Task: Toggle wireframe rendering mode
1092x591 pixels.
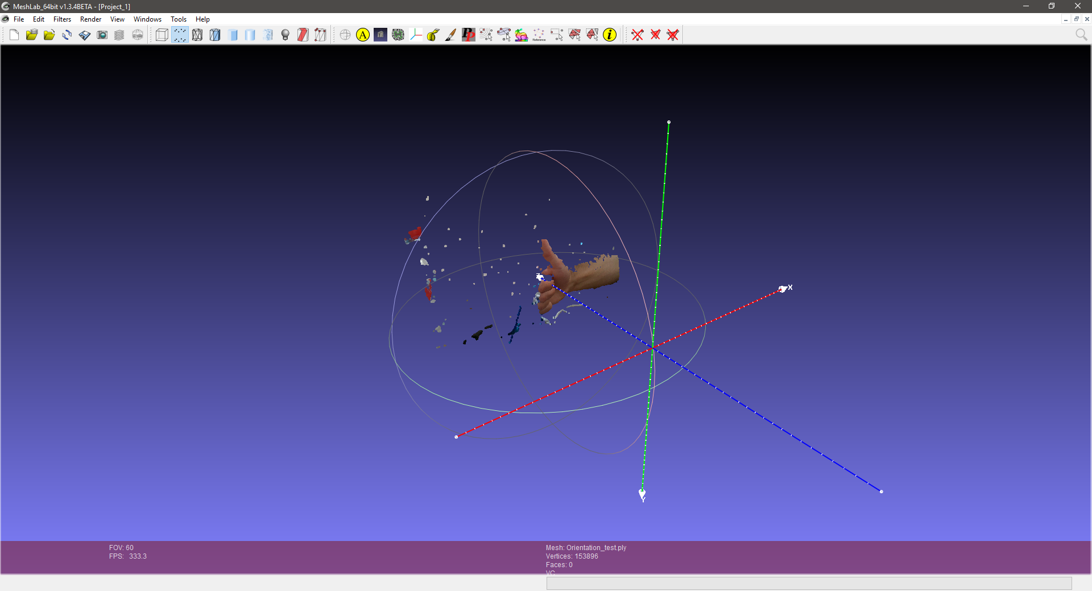Action: point(197,35)
